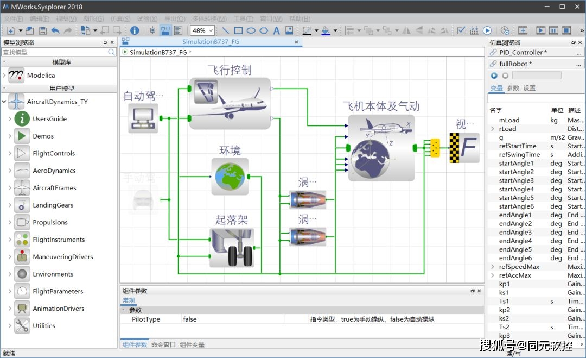Switch to the 组件变量 tab

tap(192, 344)
